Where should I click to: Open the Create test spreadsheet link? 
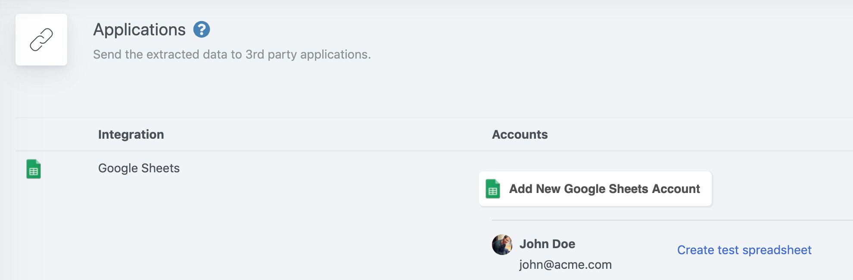(744, 250)
